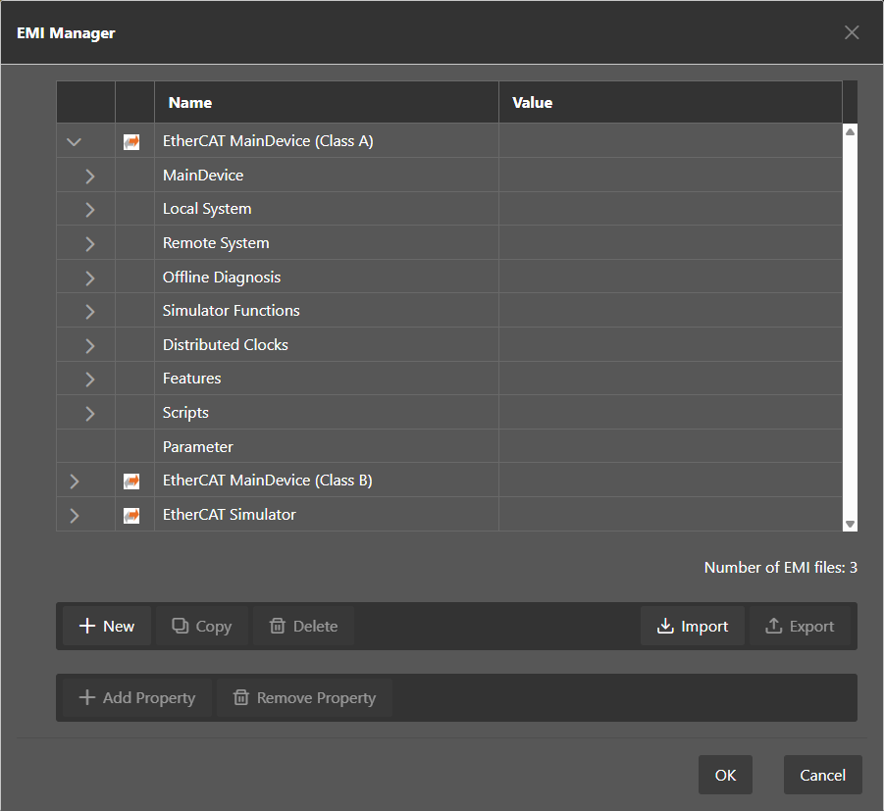The width and height of the screenshot is (884, 811).
Task: Click the Value column header
Action: coord(670,102)
